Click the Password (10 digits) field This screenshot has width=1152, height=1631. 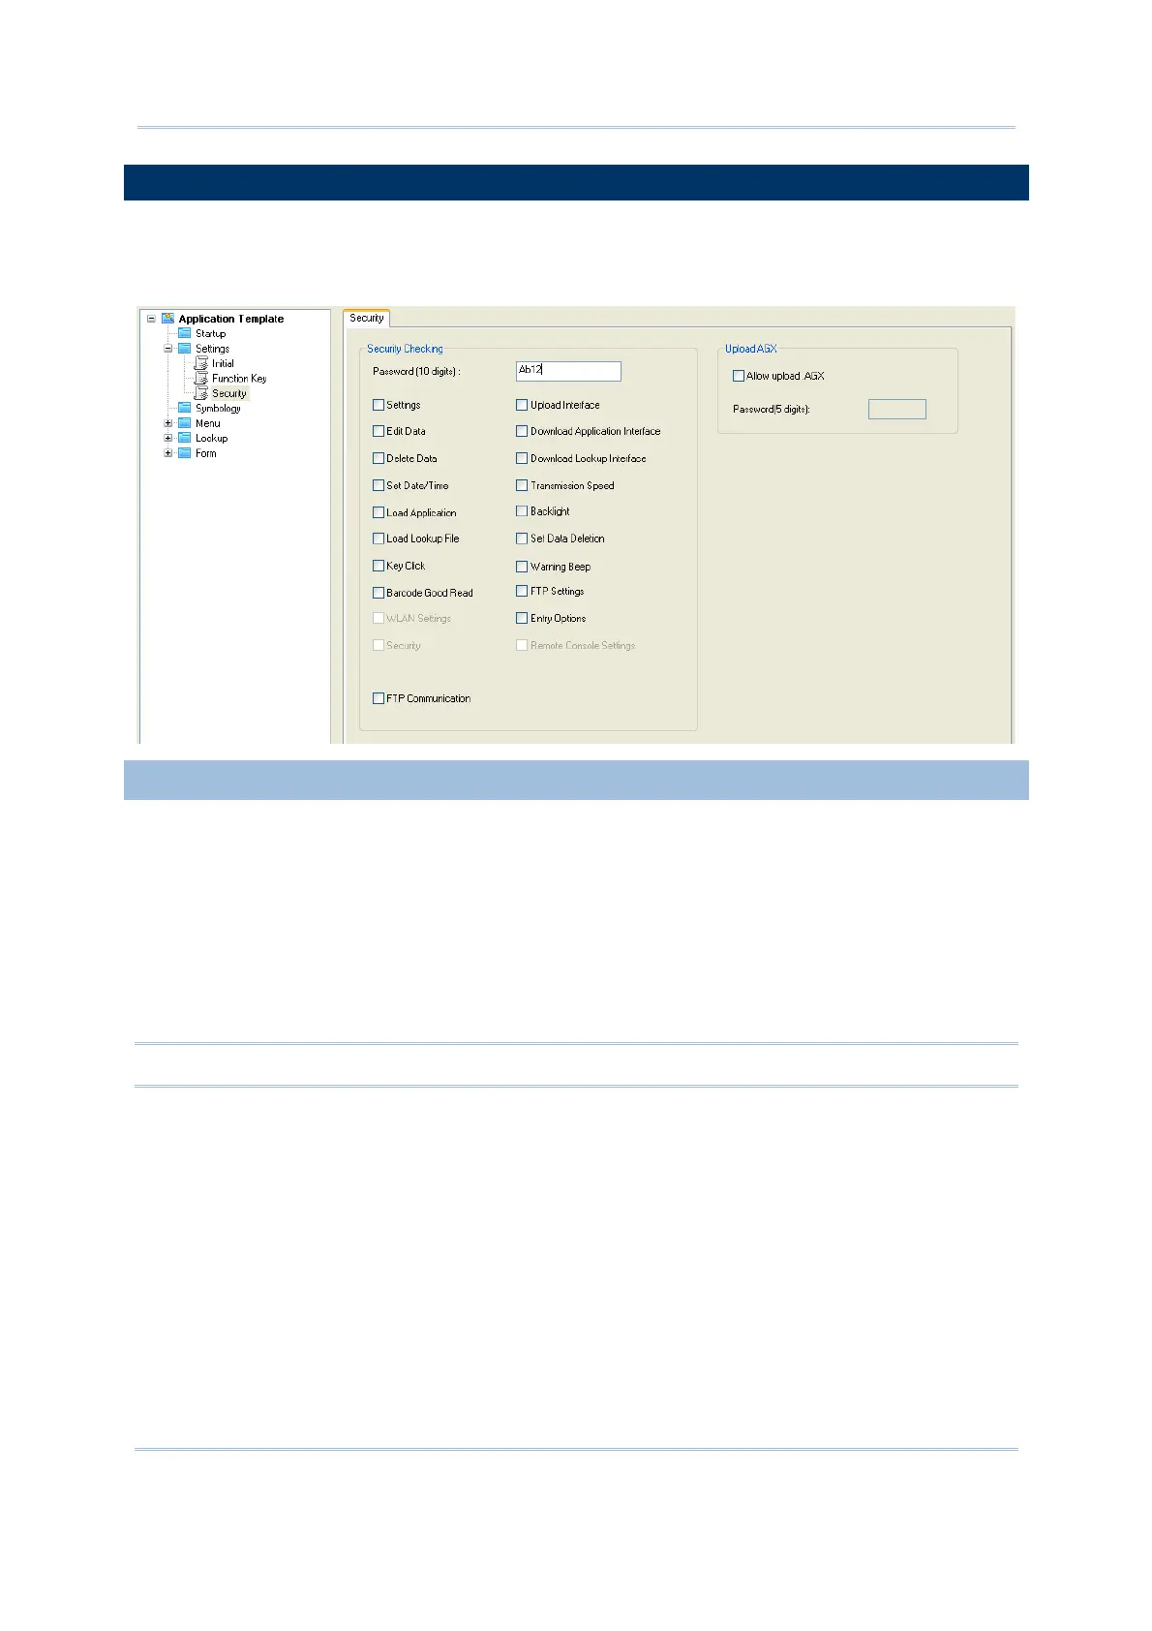(x=568, y=371)
